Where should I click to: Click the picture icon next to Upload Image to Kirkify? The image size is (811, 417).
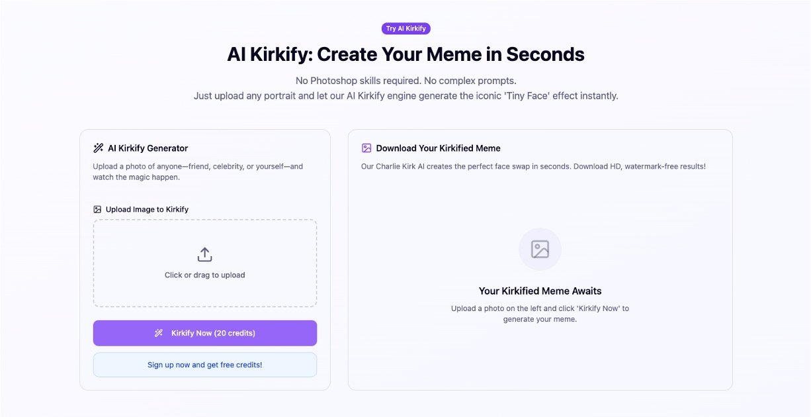coord(97,209)
